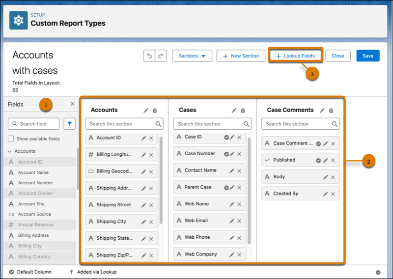The width and height of the screenshot is (393, 279).
Task: Toggle default column check on Published
Action: (318, 160)
